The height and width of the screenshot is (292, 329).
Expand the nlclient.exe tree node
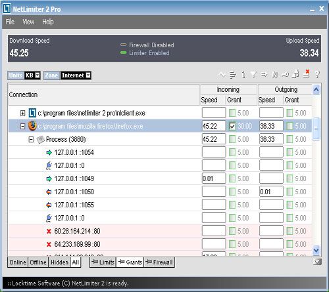click(22, 113)
